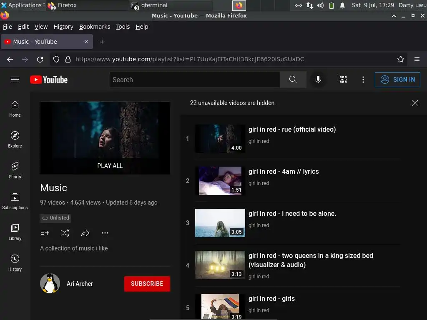Click the search magnifier button
Screen dimensions: 427x320
[x=293, y=80]
